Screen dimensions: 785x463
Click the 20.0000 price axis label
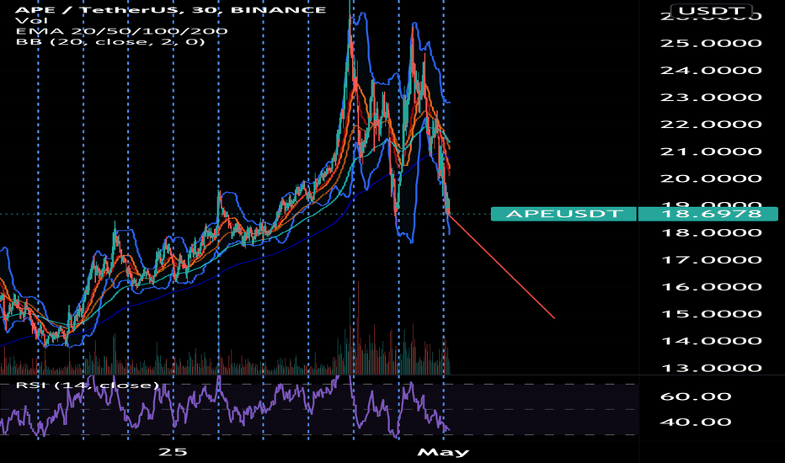[712, 178]
